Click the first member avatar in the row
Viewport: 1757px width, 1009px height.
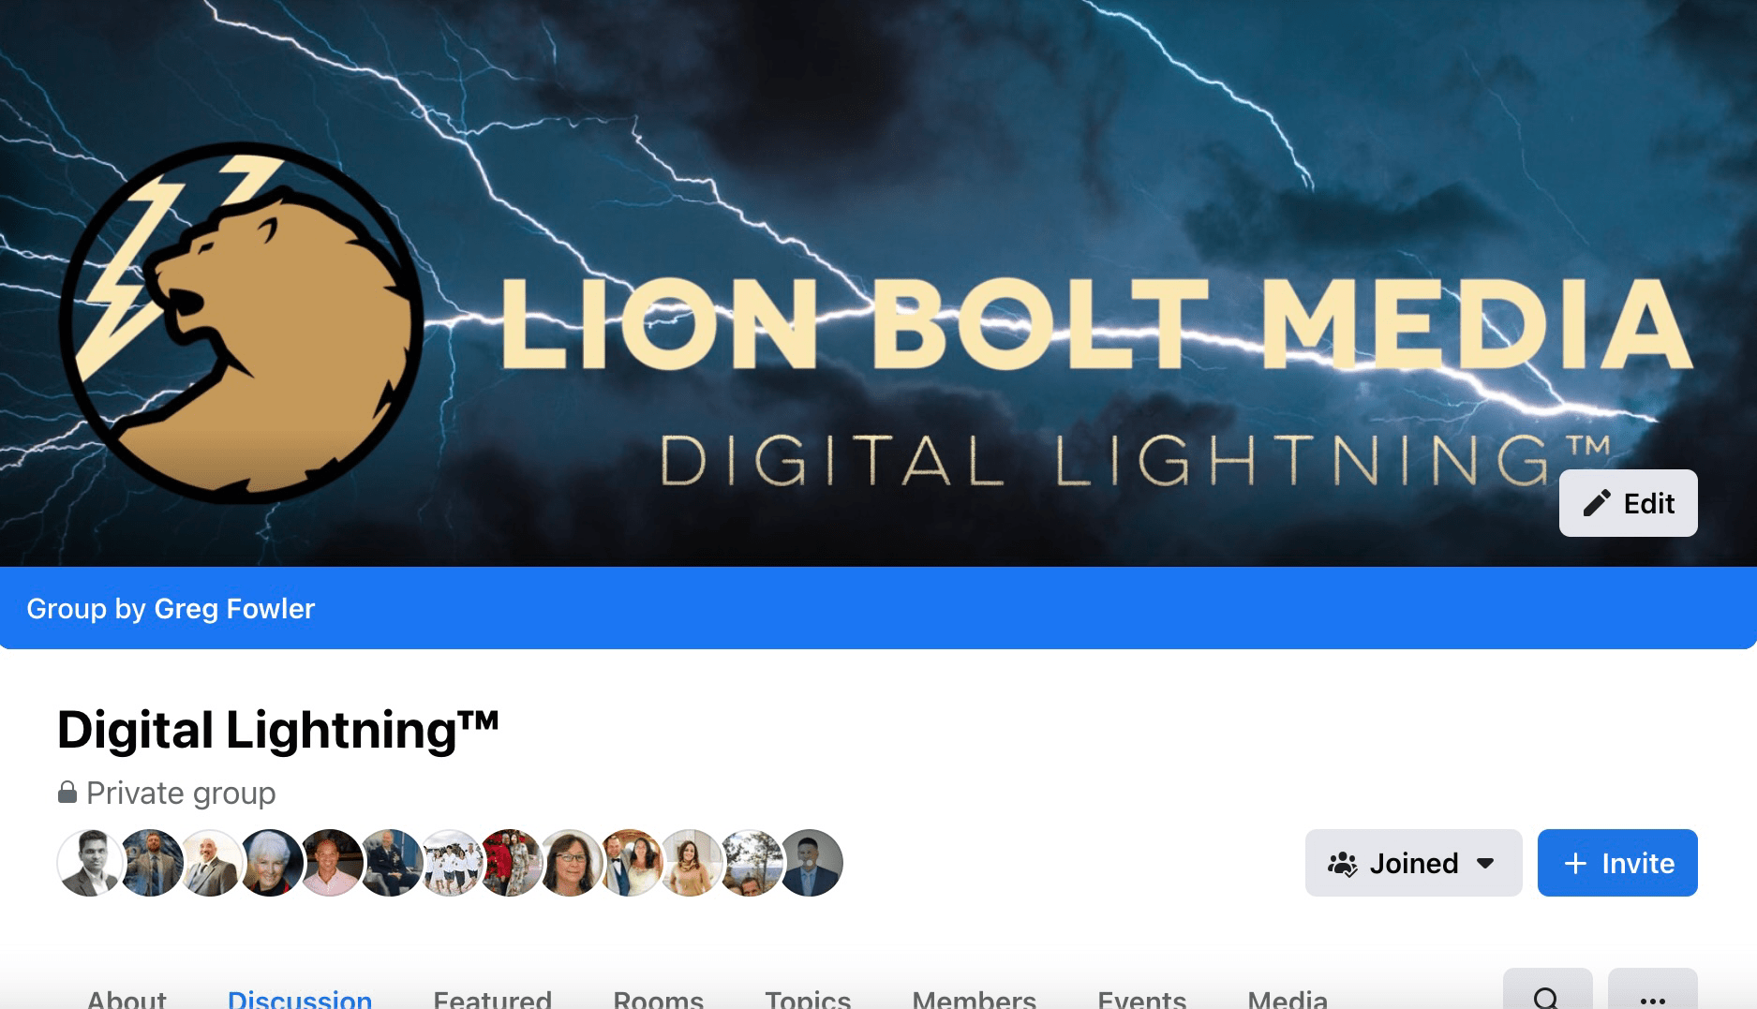click(91, 863)
